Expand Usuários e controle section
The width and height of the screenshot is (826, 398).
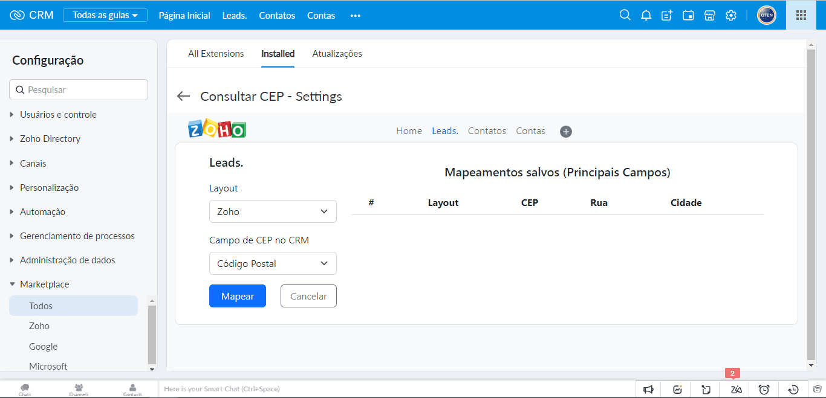tap(58, 115)
